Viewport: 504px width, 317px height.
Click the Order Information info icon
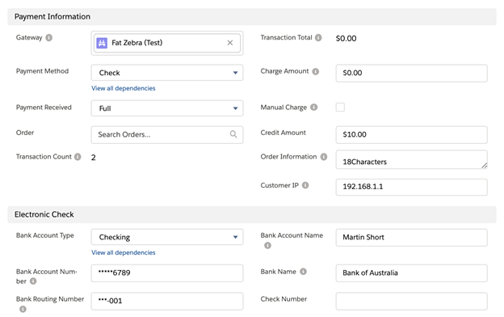point(324,157)
